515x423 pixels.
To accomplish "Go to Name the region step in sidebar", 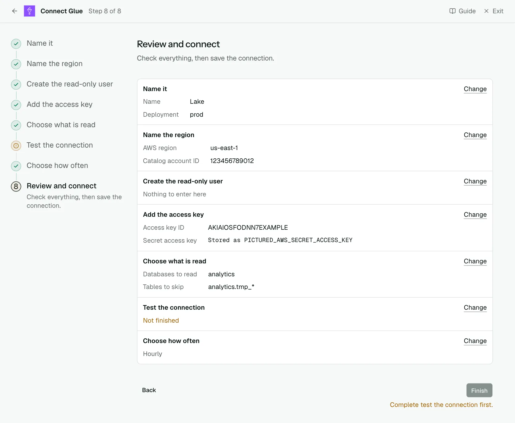I will click(55, 64).
